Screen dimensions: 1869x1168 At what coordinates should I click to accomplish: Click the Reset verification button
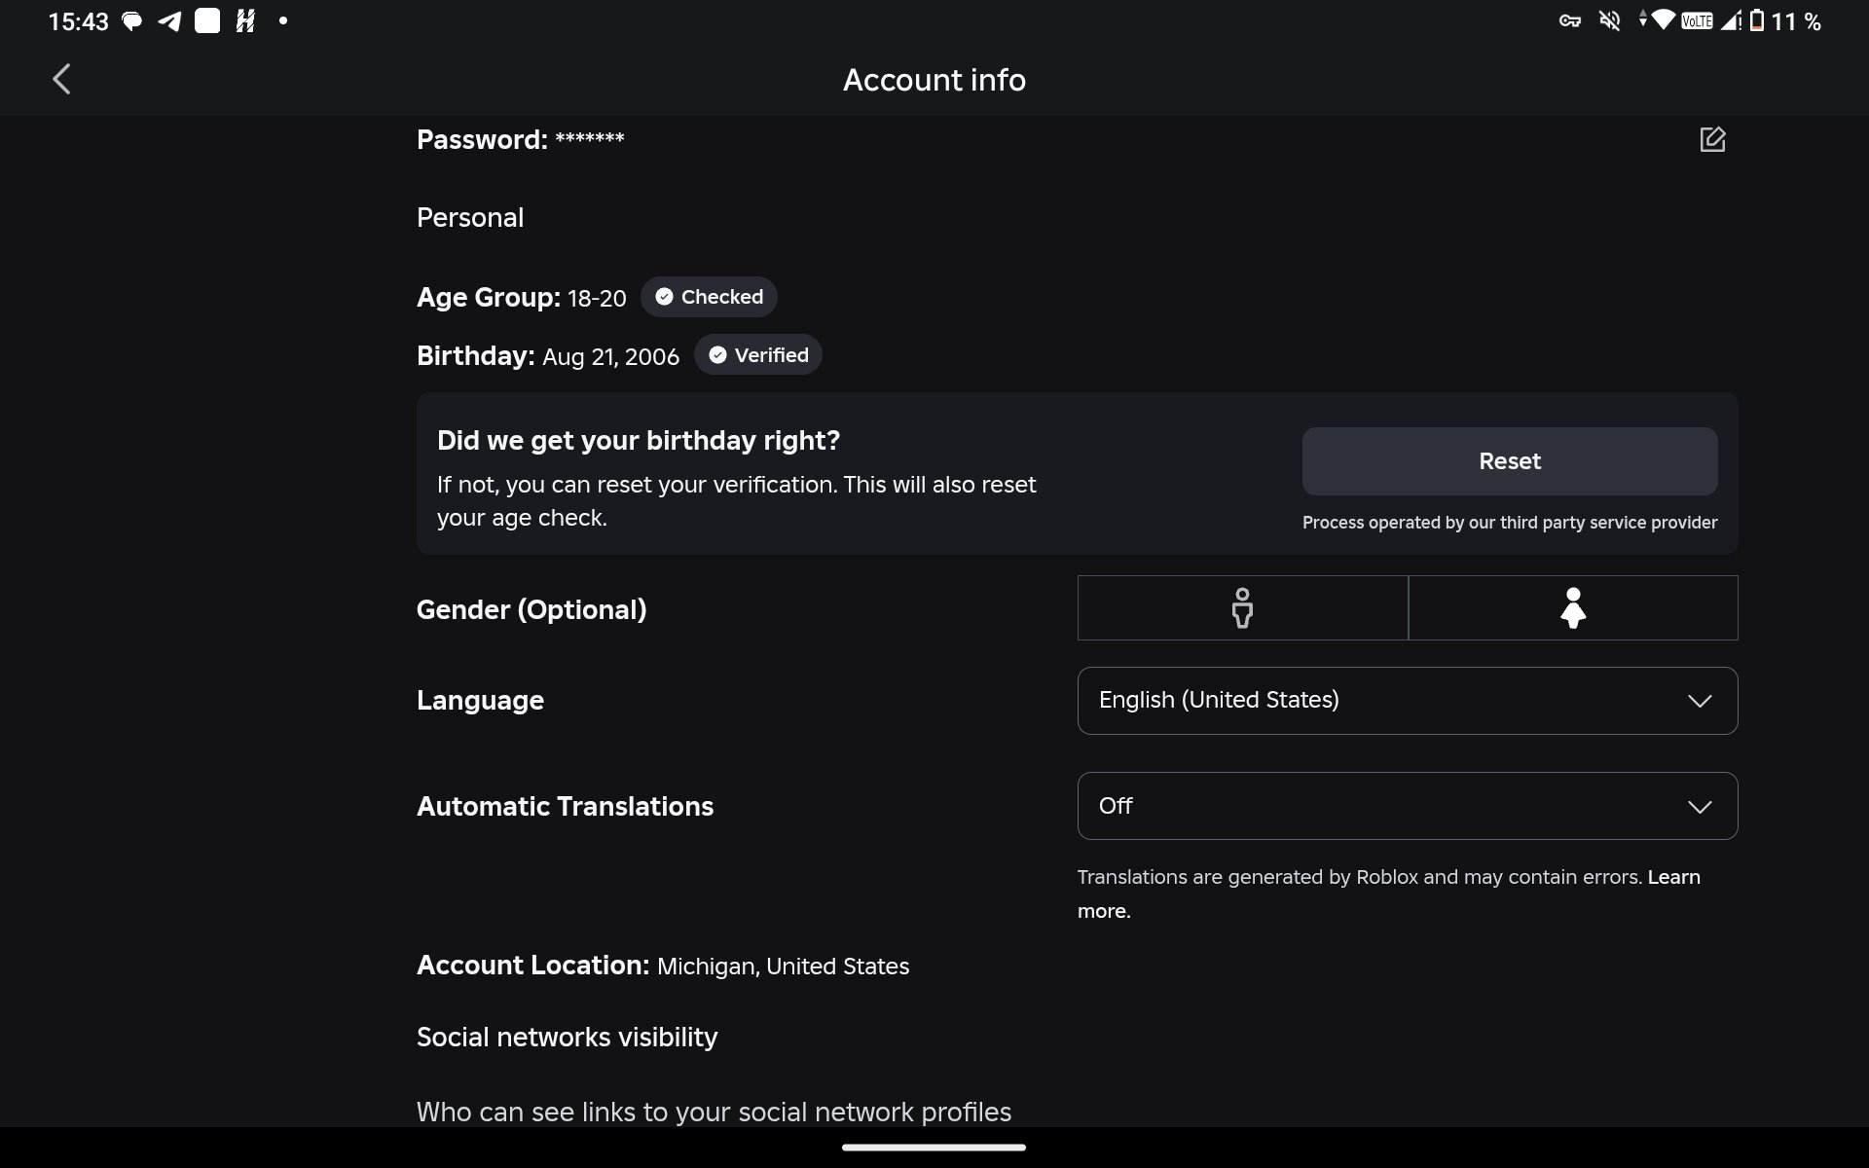coord(1510,461)
